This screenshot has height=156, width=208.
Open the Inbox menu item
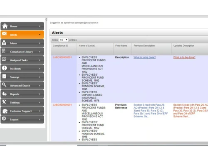(22, 43)
